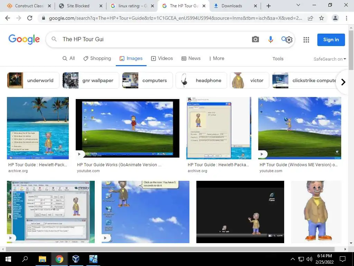354x266 pixels.
Task: Click the address bar URL
Action: pyautogui.click(x=175, y=18)
